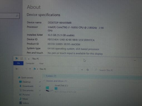Click the Documents icon in sidebar
The width and height of the screenshot is (142, 106).
tap(21, 90)
